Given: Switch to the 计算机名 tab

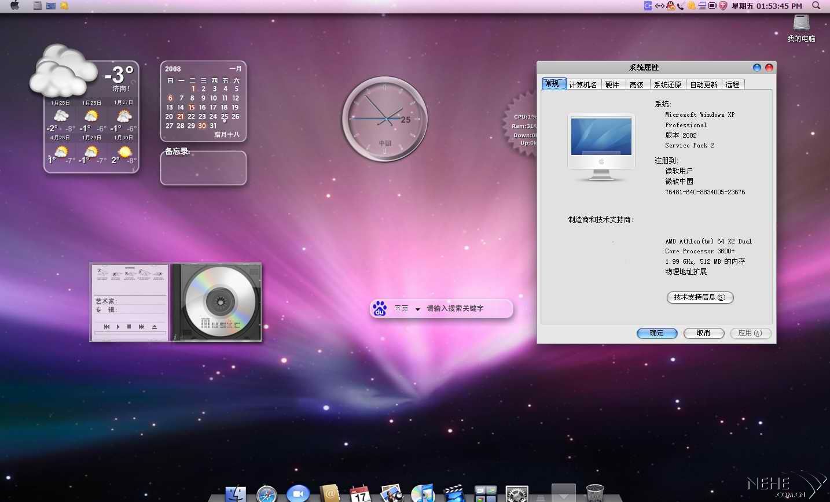Looking at the screenshot, I should [583, 84].
